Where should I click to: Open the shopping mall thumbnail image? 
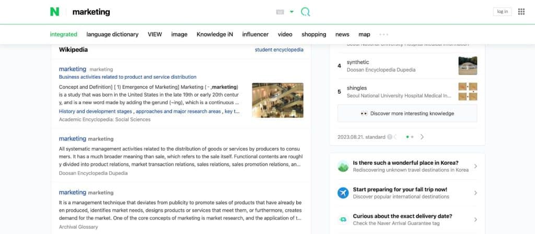[277, 100]
